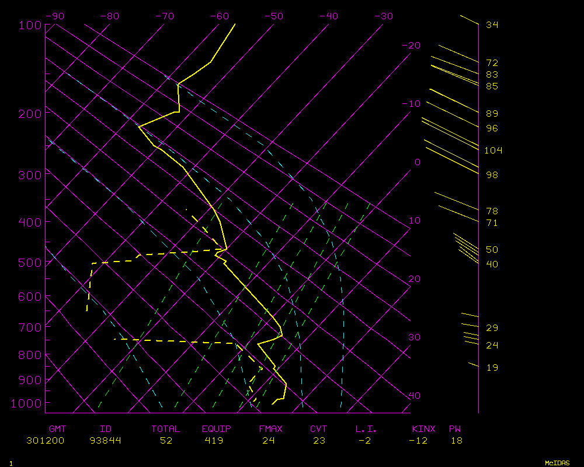Click the L.I. header label

[366, 429]
